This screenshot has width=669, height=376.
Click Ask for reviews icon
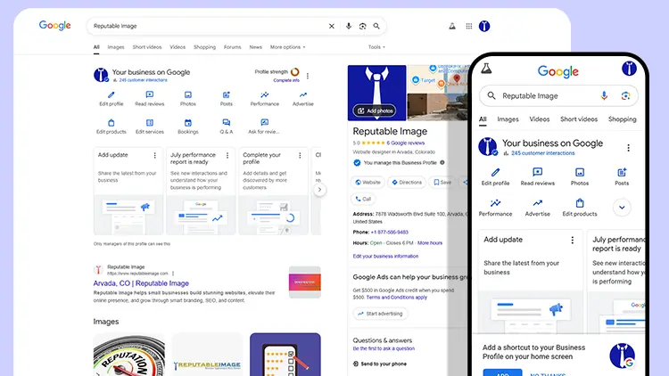(265, 123)
